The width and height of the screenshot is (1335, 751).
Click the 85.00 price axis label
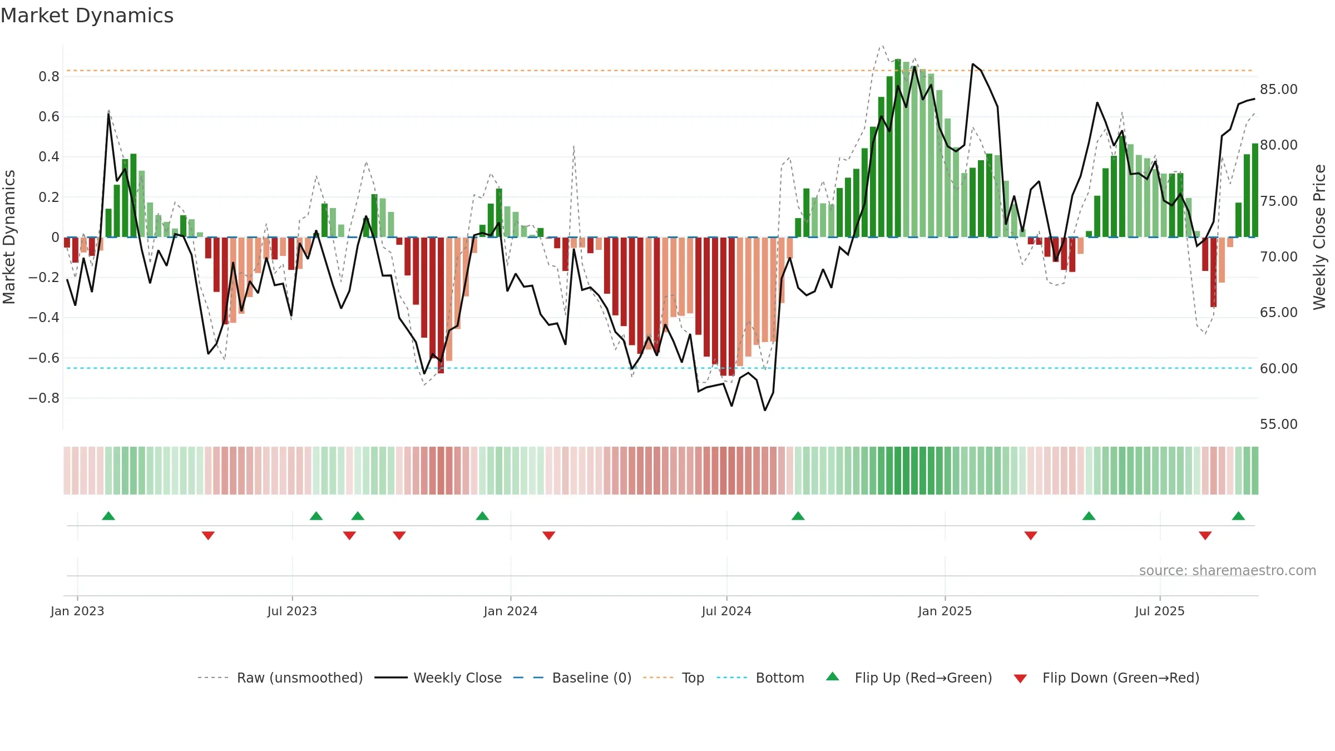coord(1279,90)
